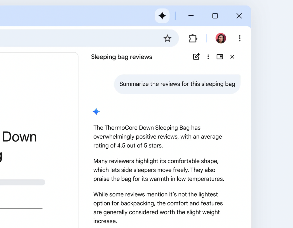293x228 pixels.
Task: Open Gemini from the title bar sparkle icon
Action: [x=162, y=16]
